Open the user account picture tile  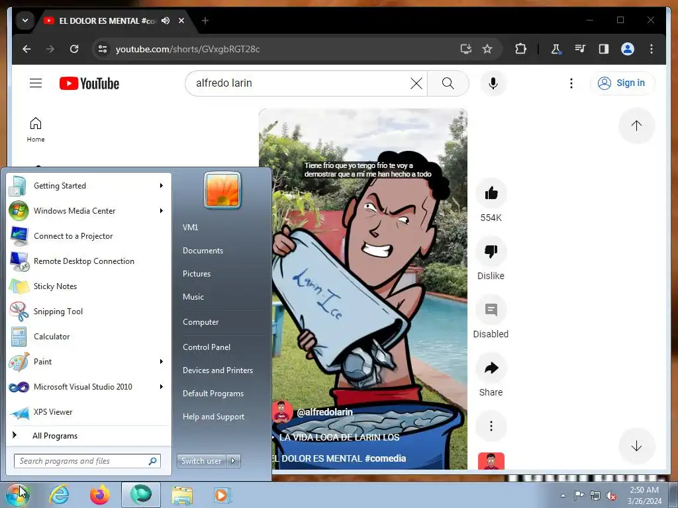[222, 190]
